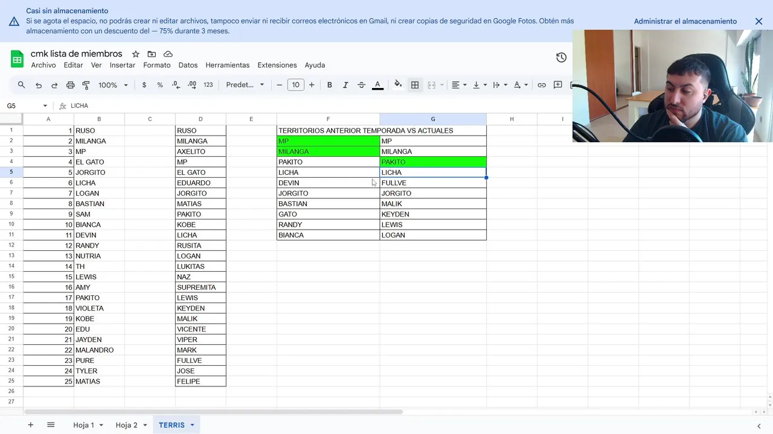Screen dimensions: 773x434
Task: Add a comment
Action: coord(558,85)
